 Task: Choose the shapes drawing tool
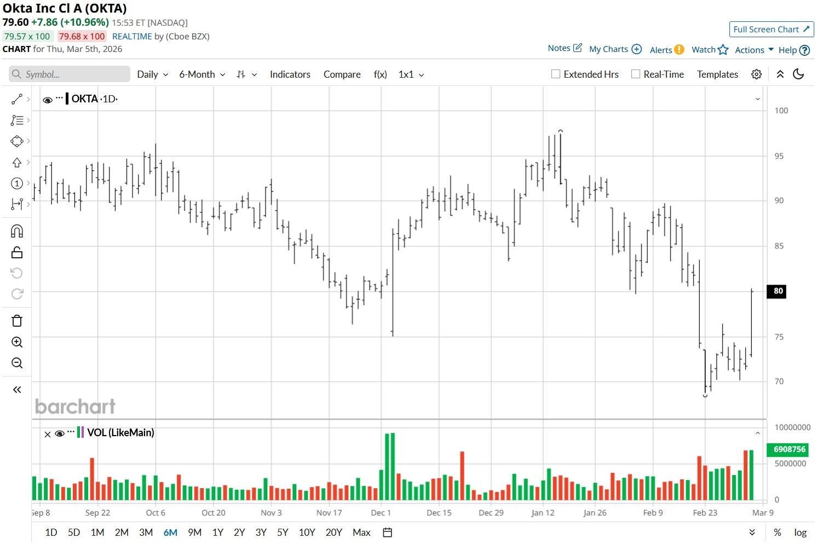[16, 141]
